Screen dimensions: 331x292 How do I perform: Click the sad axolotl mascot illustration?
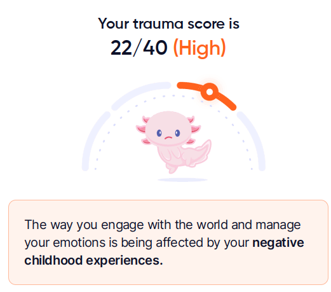pyautogui.click(x=173, y=142)
